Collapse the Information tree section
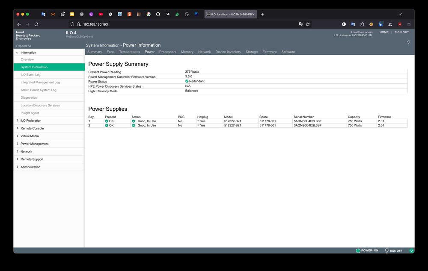The image size is (428, 271). click(17, 53)
